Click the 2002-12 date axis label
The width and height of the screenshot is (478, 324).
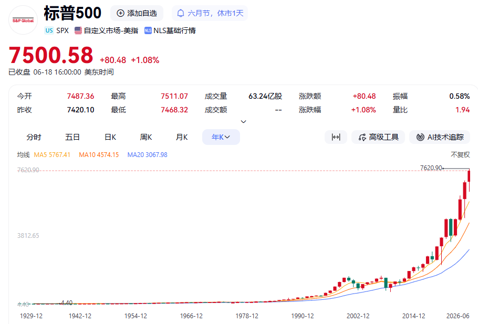[358, 316]
